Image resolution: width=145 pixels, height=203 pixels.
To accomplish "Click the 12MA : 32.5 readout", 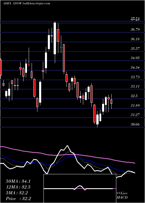I will tap(18, 187).
